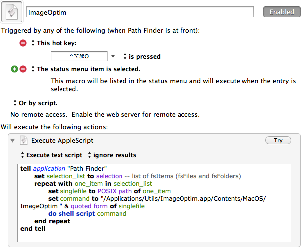Change the 'This hot key' trigger type
Viewport: 302px width, 248px height.
click(x=54, y=43)
